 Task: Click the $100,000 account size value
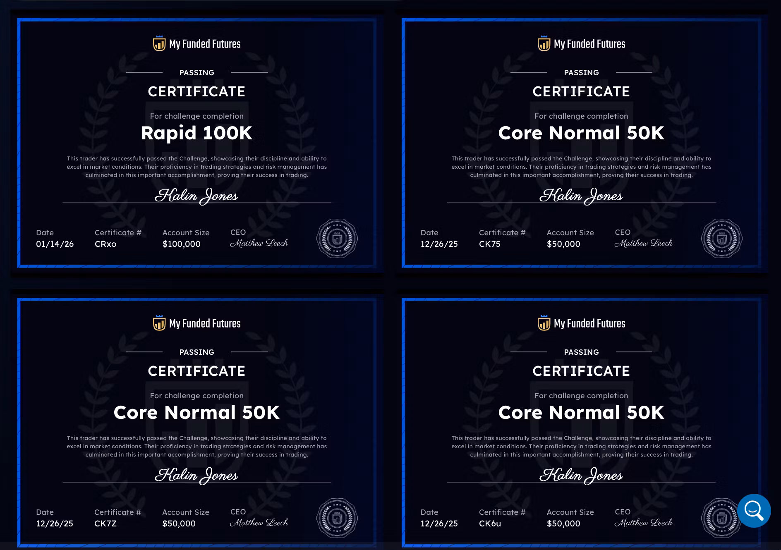tap(182, 244)
